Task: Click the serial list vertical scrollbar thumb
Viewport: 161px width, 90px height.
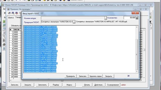Action: pyautogui.click(x=137, y=54)
